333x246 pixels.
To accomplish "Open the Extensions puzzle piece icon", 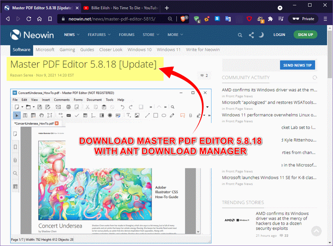I will [x=270, y=19].
